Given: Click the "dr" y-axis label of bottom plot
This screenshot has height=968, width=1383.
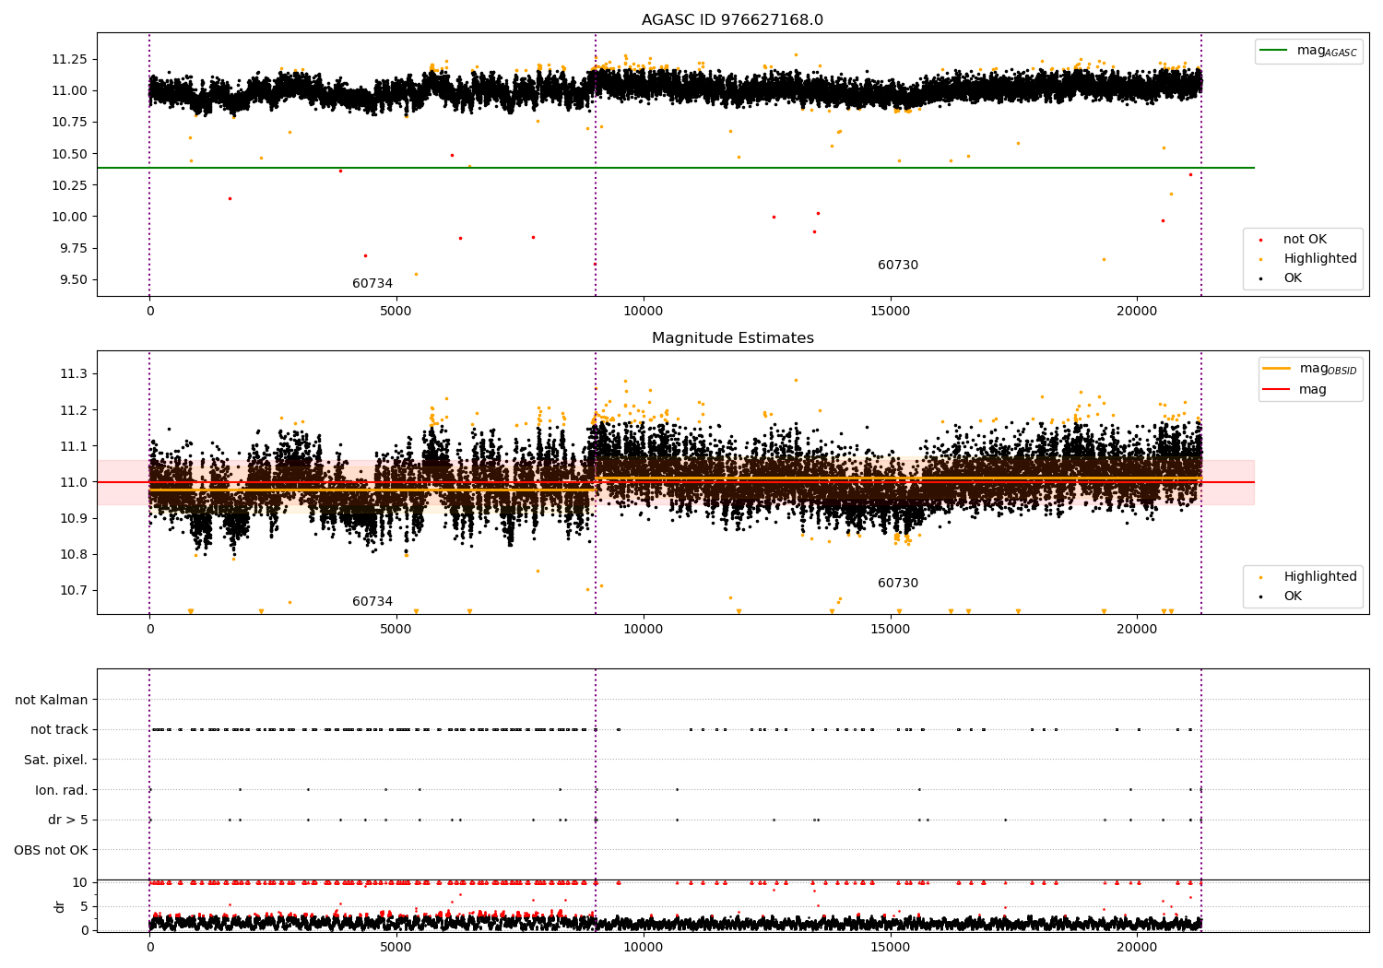Looking at the screenshot, I should [60, 906].
